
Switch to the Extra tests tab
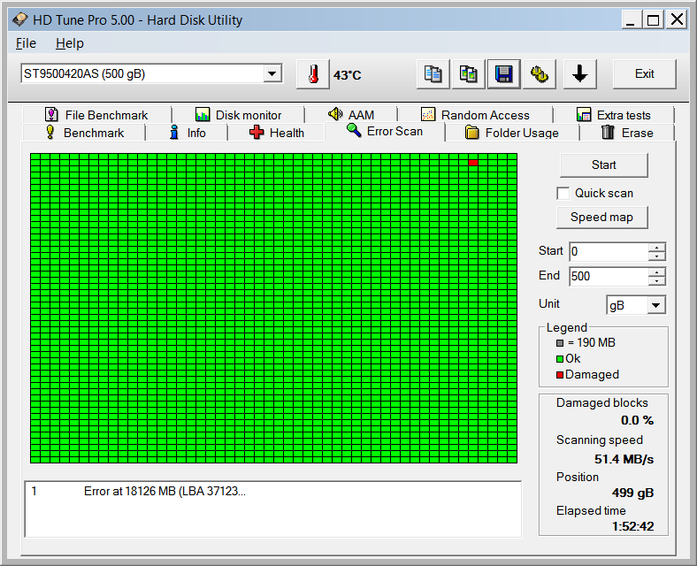pos(614,115)
